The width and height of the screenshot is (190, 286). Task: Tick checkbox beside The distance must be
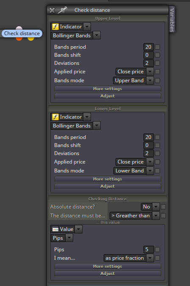163,216
